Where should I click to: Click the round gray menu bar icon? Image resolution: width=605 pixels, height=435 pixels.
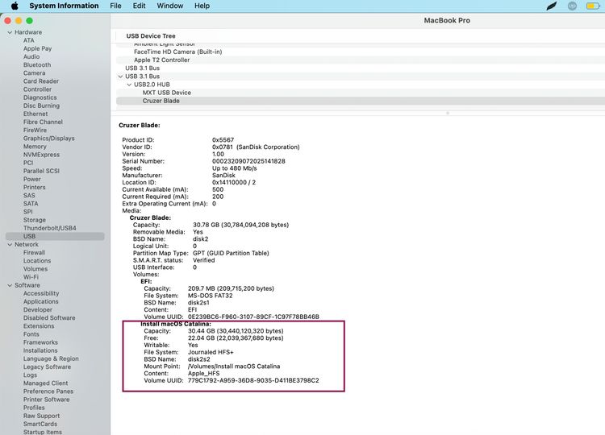572,6
